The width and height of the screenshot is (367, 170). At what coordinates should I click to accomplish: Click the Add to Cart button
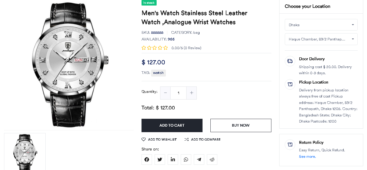pyautogui.click(x=172, y=125)
